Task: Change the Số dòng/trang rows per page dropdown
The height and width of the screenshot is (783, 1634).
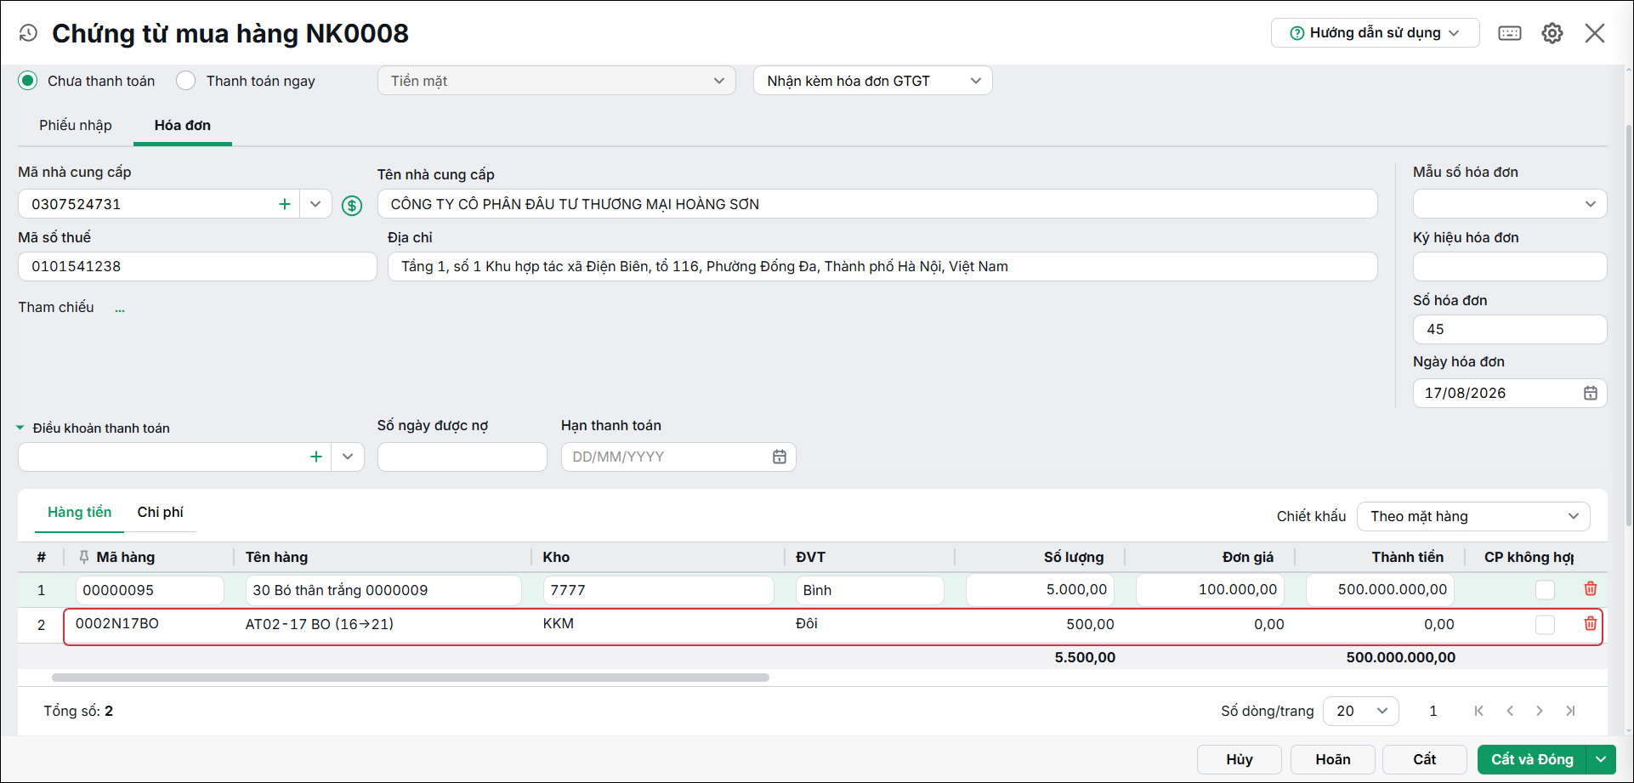Action: coord(1361,711)
